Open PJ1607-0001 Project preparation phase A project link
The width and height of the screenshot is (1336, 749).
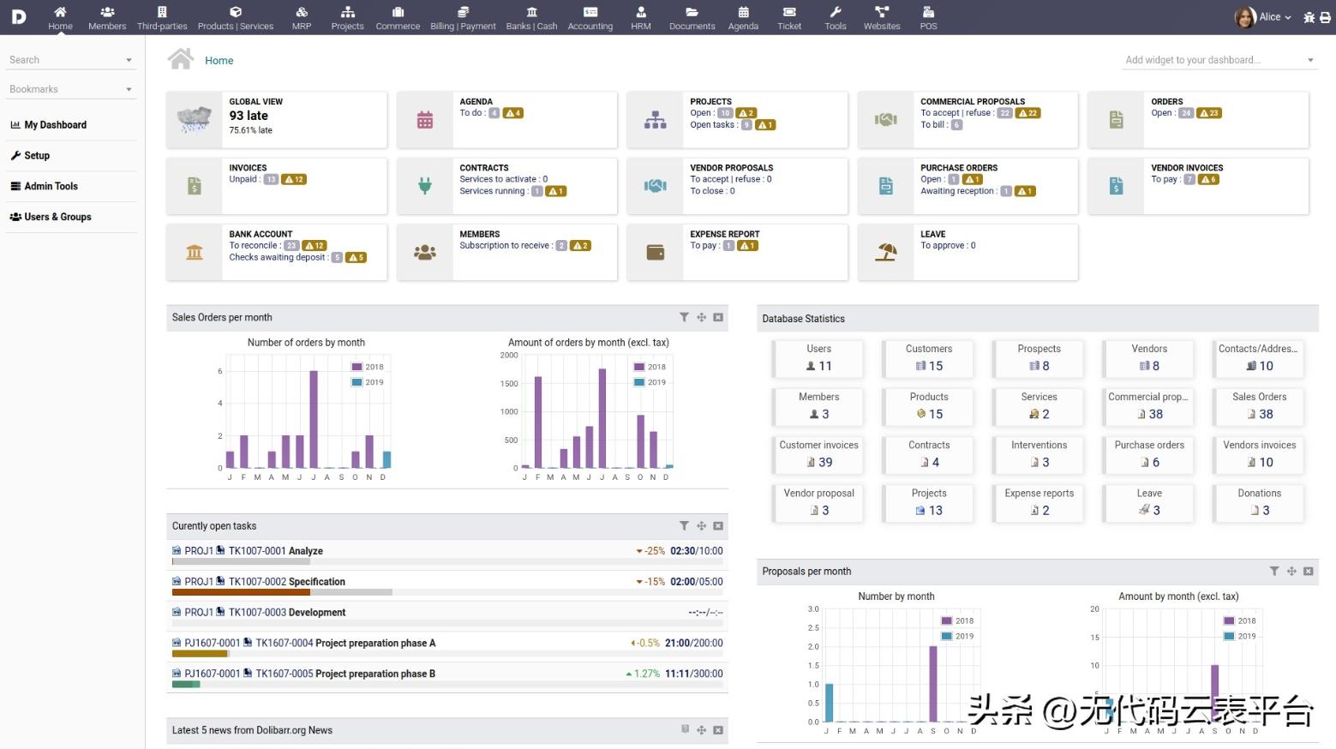click(x=213, y=643)
